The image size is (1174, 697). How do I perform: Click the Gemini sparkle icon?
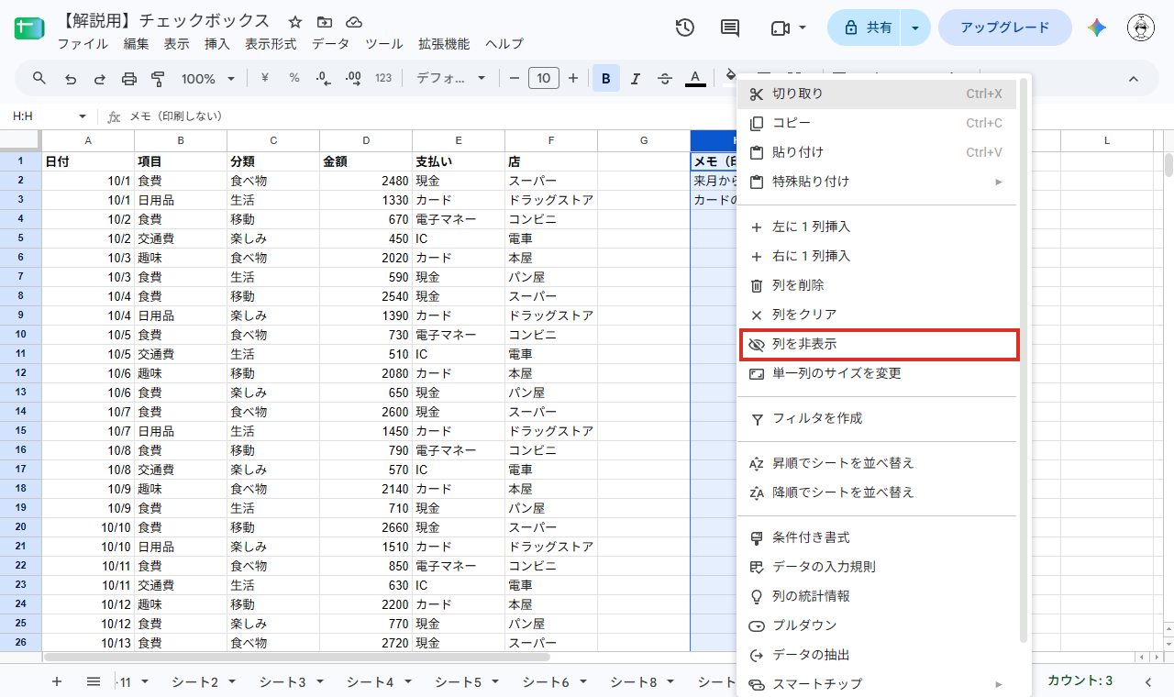pyautogui.click(x=1097, y=28)
